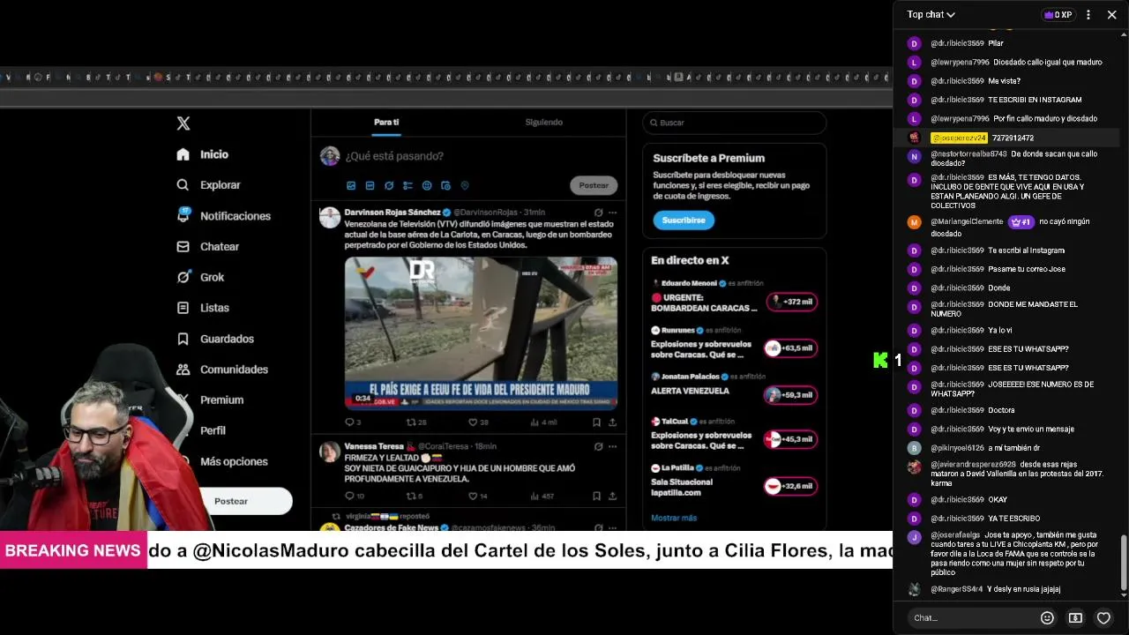The image size is (1129, 635).
Task: Click Super Chat dollar icon in chat
Action: 1075,617
